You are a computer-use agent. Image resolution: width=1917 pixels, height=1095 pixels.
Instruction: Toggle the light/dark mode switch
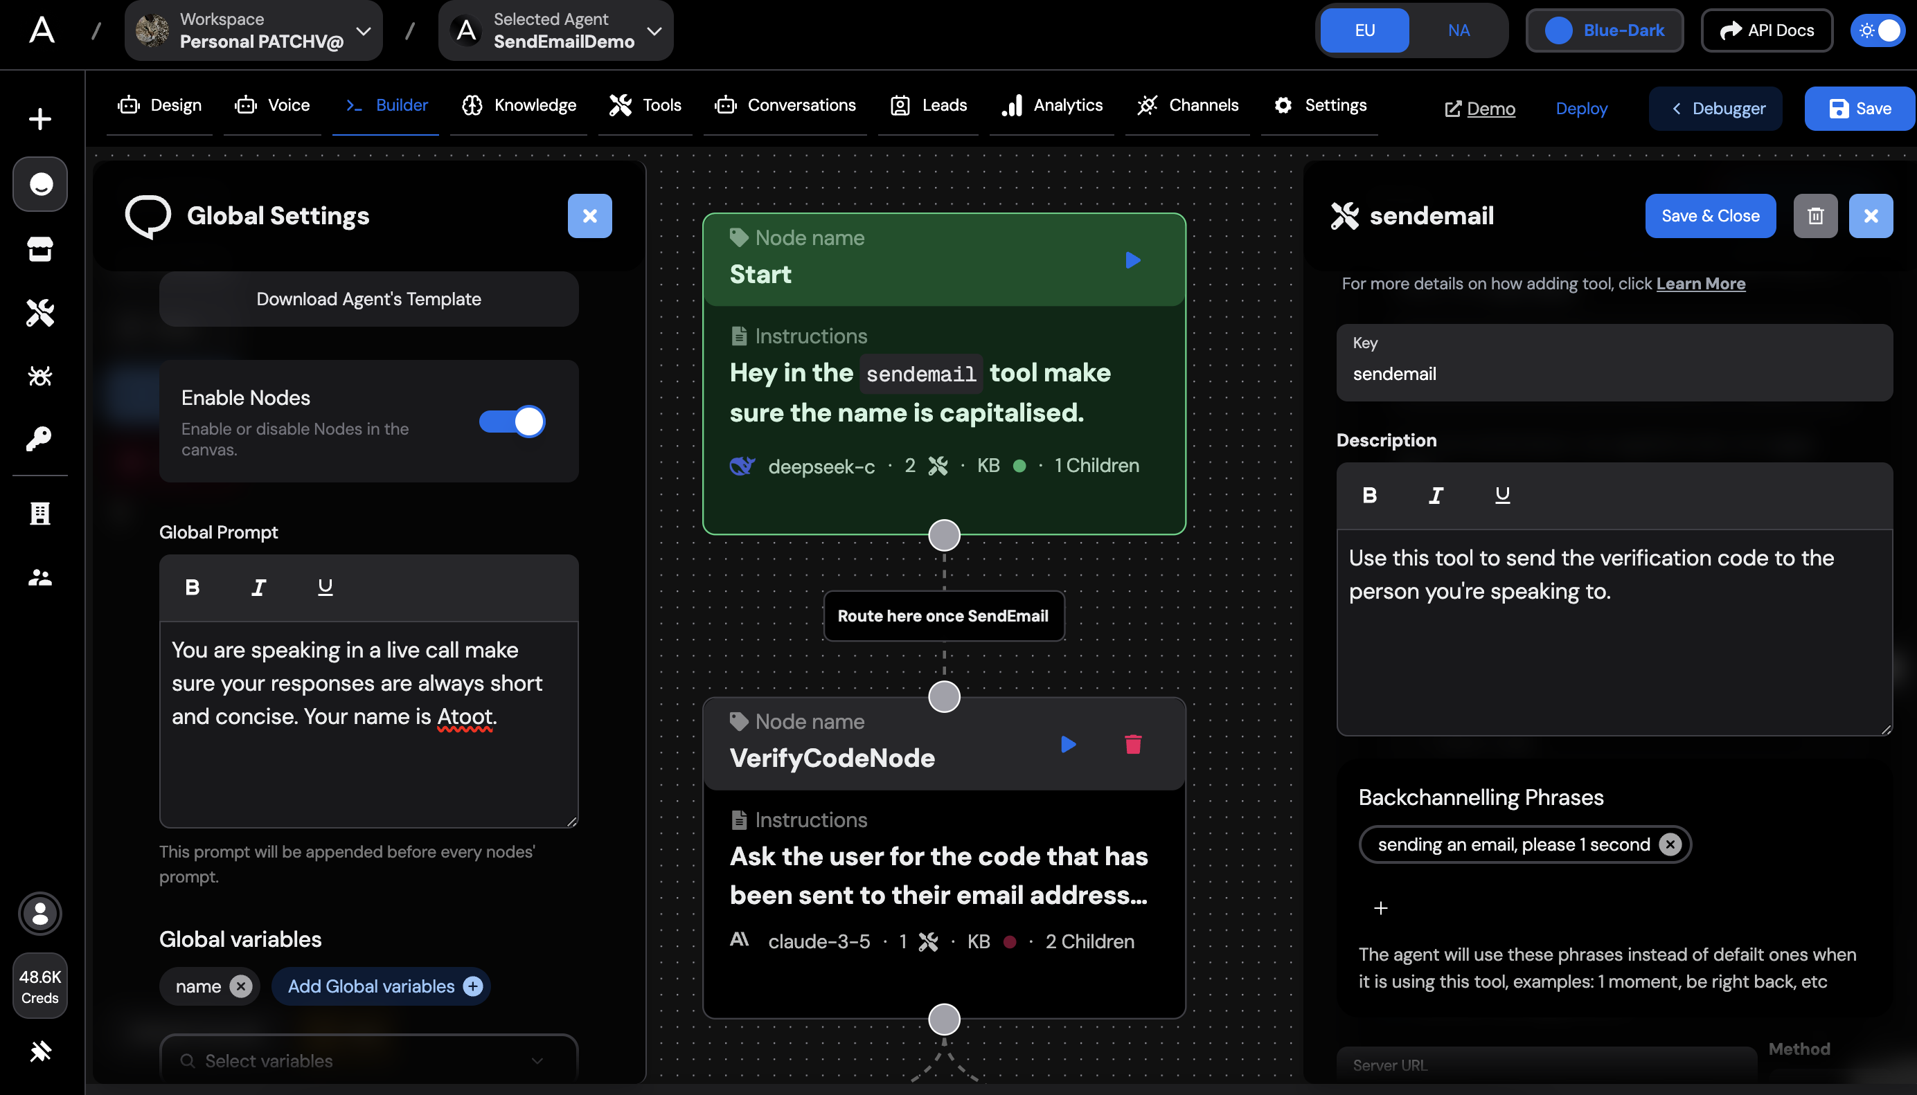pos(1879,31)
